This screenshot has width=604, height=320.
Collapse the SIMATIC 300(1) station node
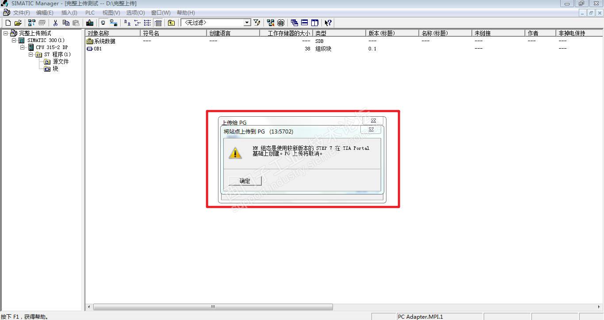[14, 40]
